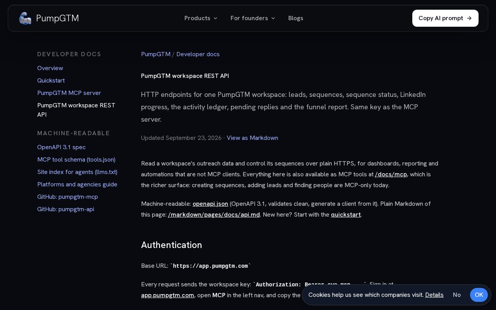Select PumpGTM workspace REST API sidebar item

76,110
